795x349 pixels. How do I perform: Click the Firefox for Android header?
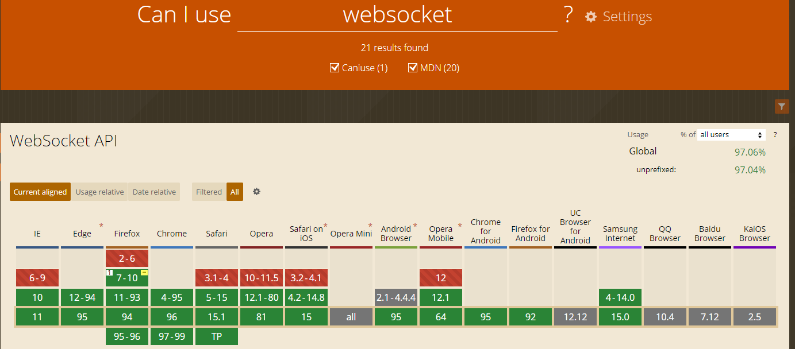(531, 233)
